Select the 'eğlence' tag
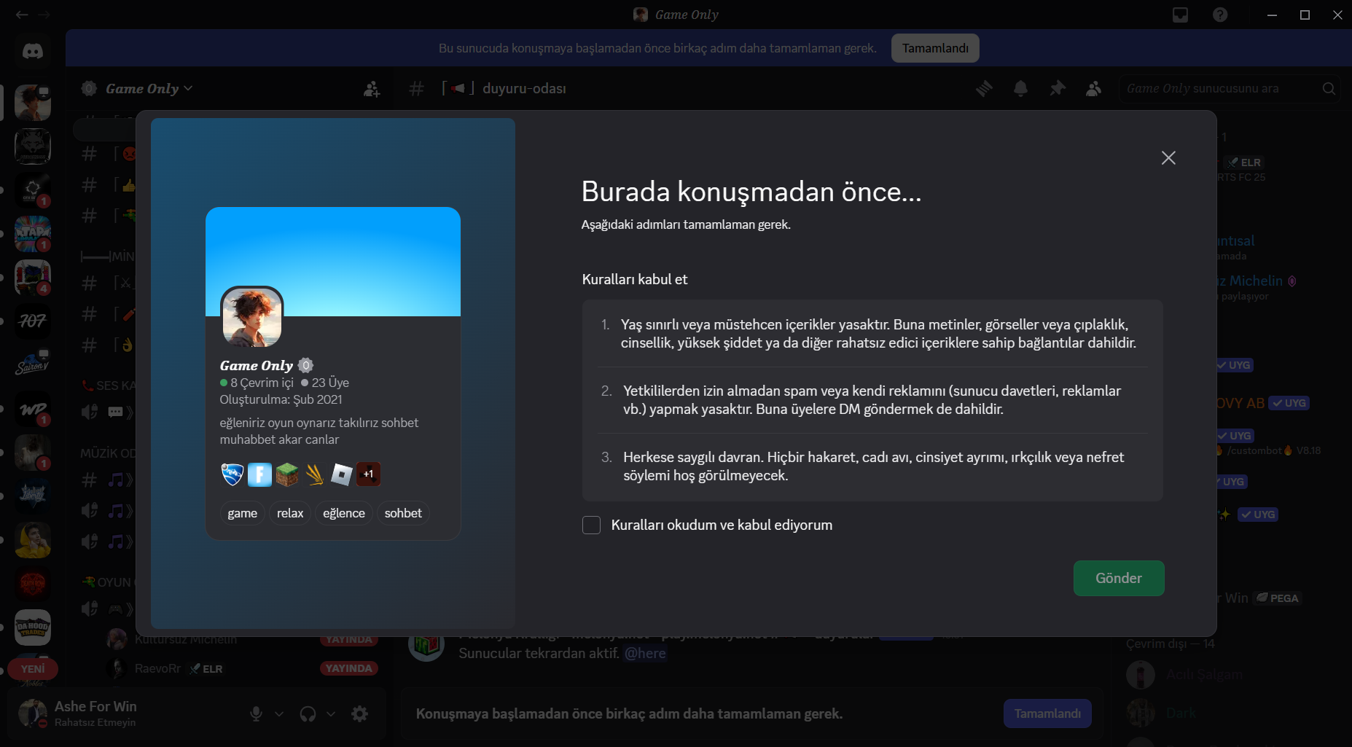This screenshot has height=747, width=1352. [344, 513]
